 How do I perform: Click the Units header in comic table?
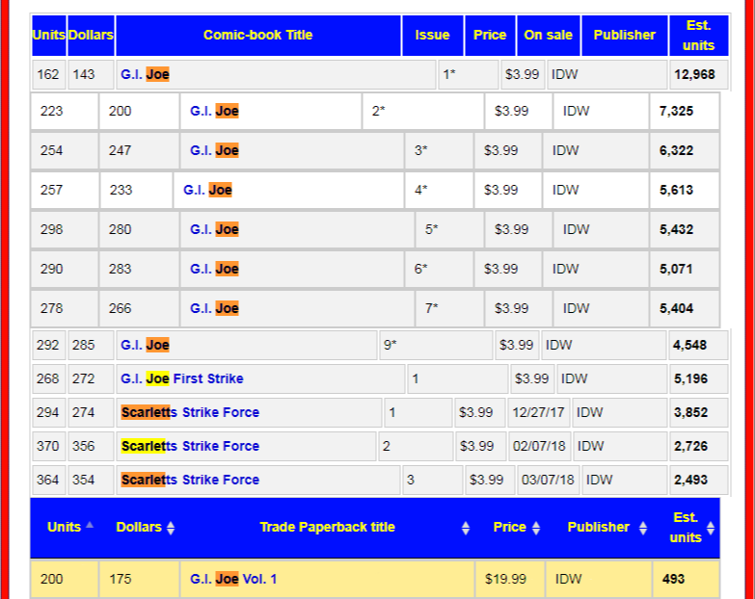(x=48, y=35)
